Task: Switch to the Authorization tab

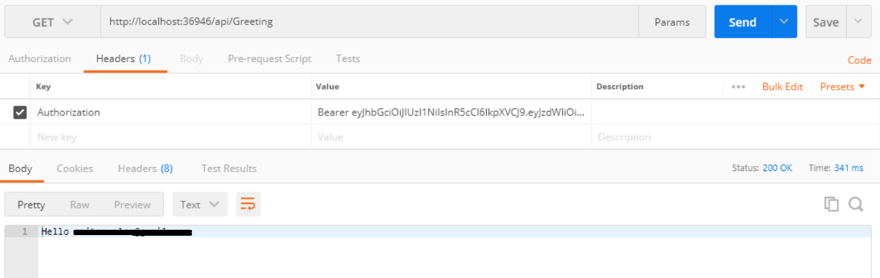Action: [x=40, y=59]
